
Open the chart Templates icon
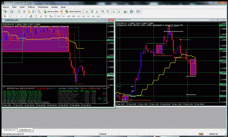(138, 11)
